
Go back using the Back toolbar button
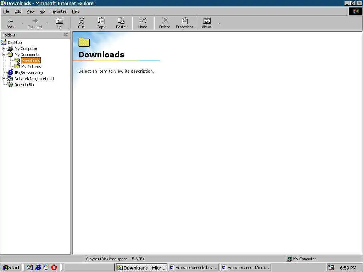coord(10,23)
